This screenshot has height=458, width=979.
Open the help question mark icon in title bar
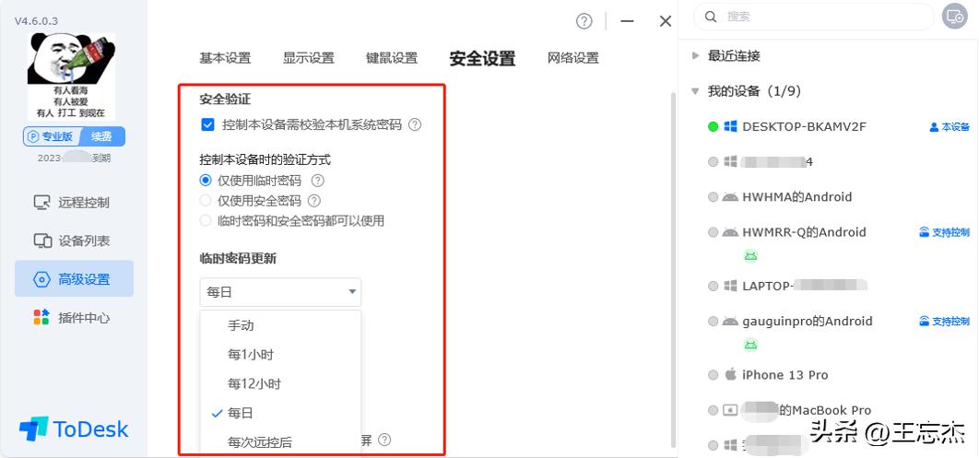(584, 21)
